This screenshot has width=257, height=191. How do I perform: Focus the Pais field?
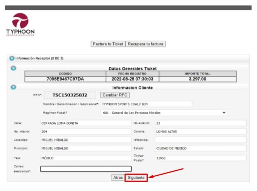coord(86,158)
